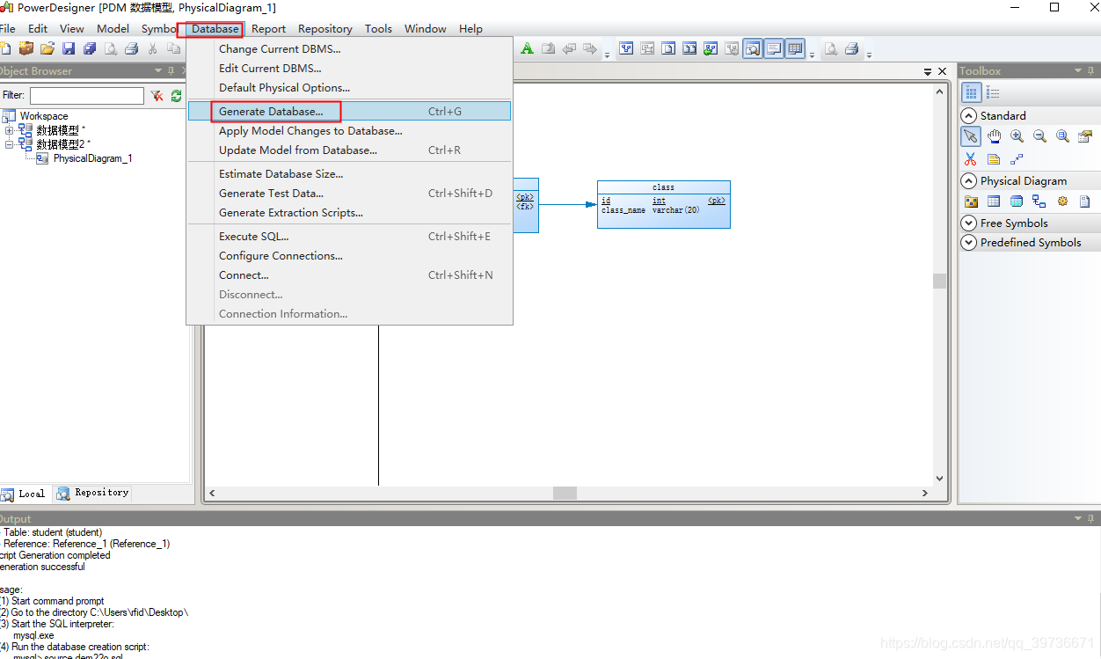
Task: Choose Execute SQL menu entry
Action: pyautogui.click(x=349, y=237)
